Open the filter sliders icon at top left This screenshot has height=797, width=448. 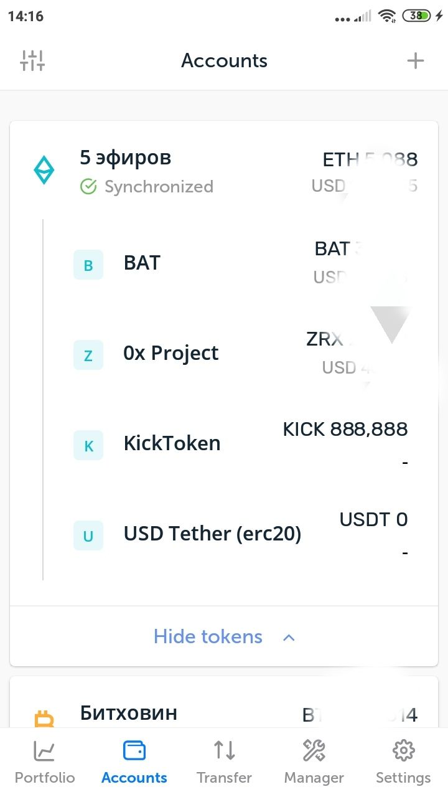32,60
